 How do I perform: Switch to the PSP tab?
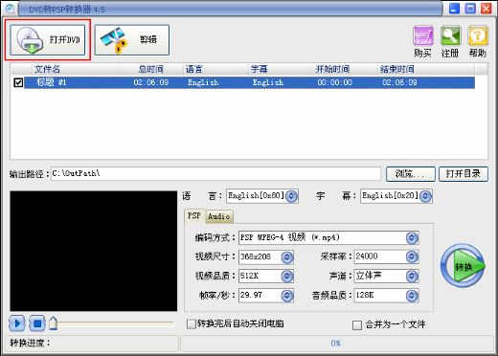[194, 216]
